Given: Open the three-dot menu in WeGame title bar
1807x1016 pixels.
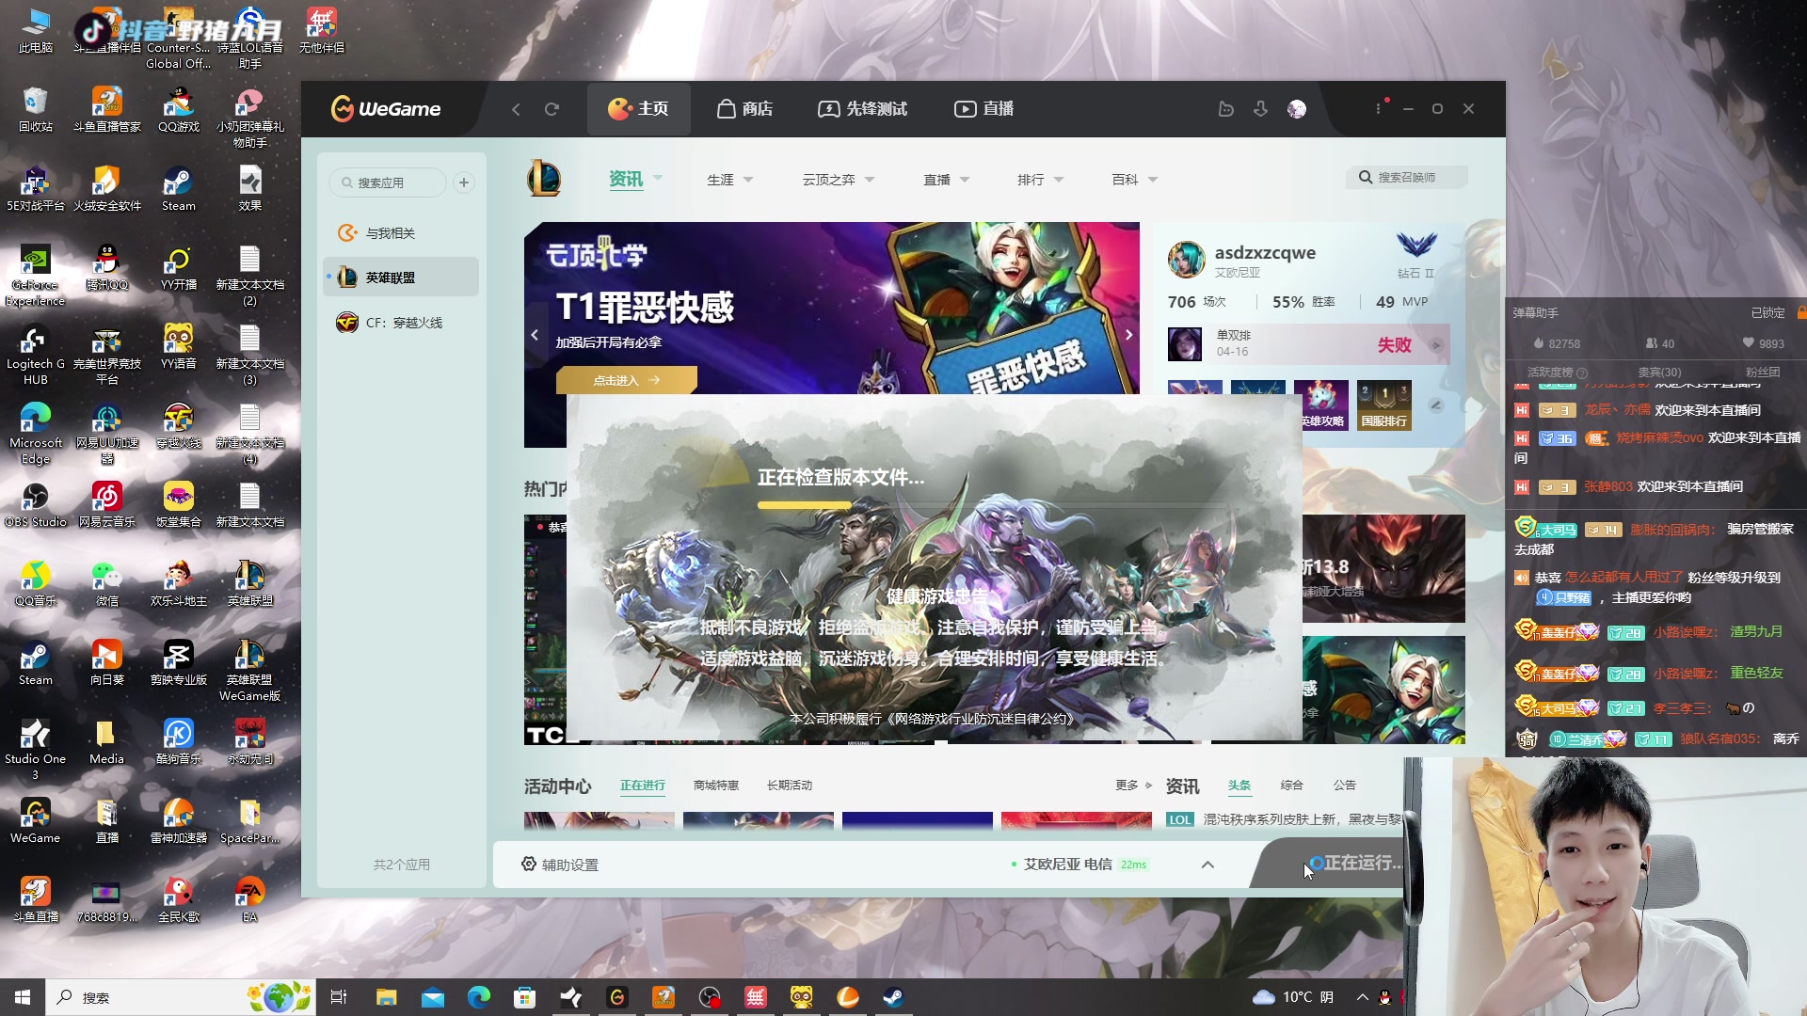Looking at the screenshot, I should pyautogui.click(x=1379, y=109).
